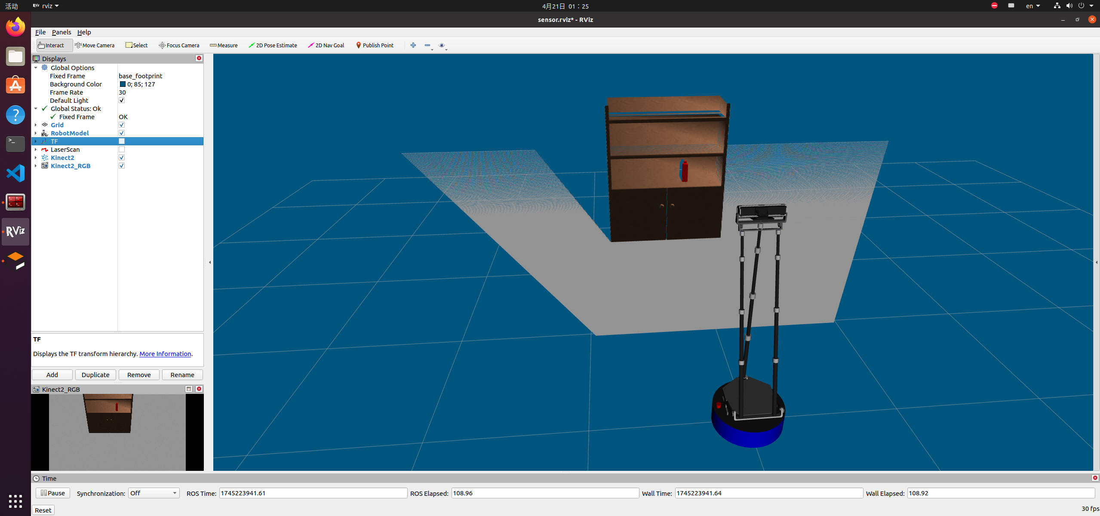Activate the Focus Camera tool

click(x=179, y=45)
